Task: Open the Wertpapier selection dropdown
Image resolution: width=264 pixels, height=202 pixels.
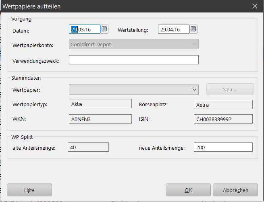Action: click(x=195, y=89)
